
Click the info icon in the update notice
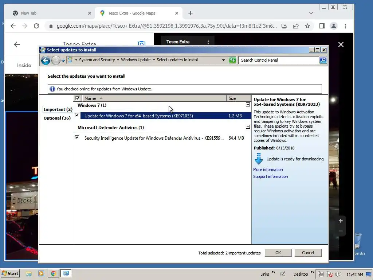point(52,89)
